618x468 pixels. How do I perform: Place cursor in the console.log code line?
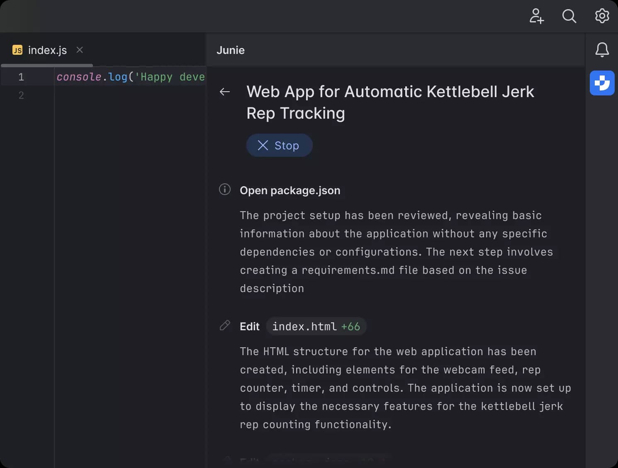124,76
